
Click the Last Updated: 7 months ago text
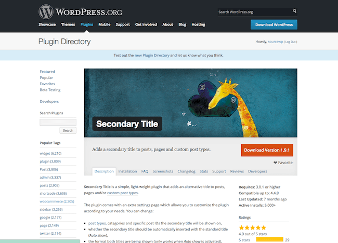click(263, 199)
